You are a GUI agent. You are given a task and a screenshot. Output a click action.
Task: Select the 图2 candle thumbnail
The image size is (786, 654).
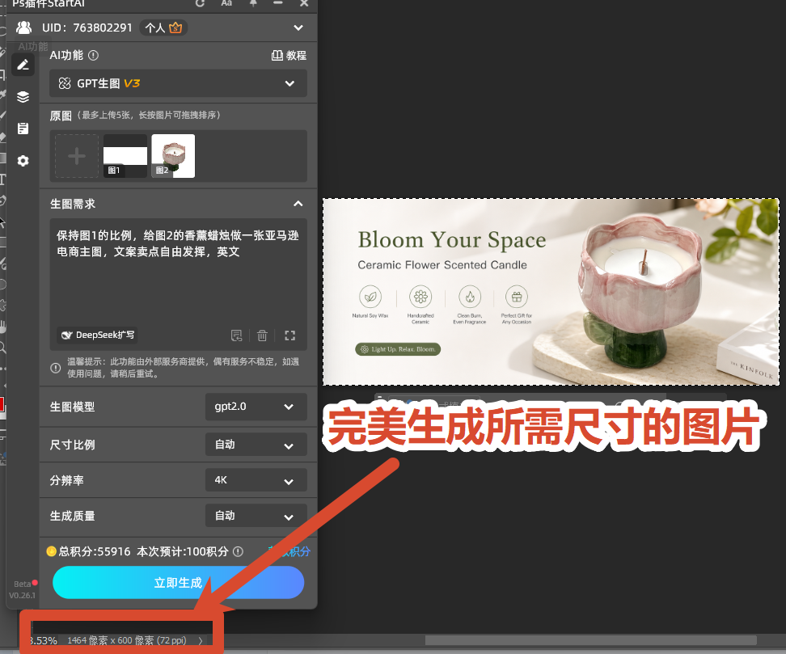173,156
